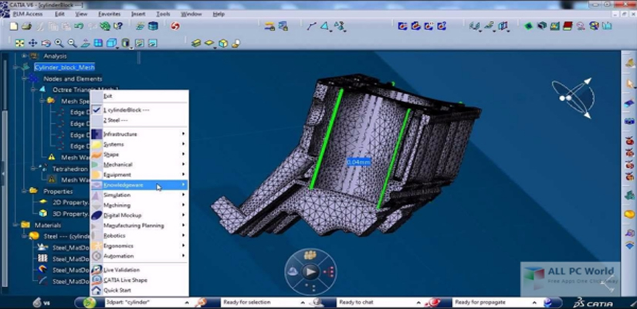Click the 3D compass in the viewport
This screenshot has height=309, width=637.
pos(573,97)
